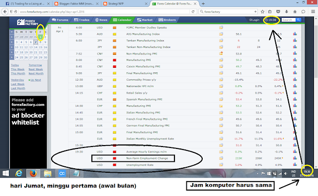Switch to the 'Trading for a Living' Facebook tab
Viewport: 318px width, 196px height.
27,3
